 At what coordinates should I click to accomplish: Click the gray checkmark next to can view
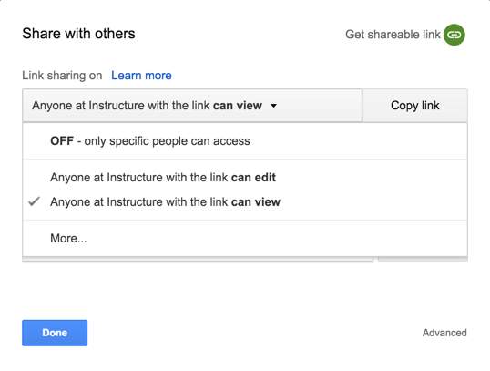(34, 201)
